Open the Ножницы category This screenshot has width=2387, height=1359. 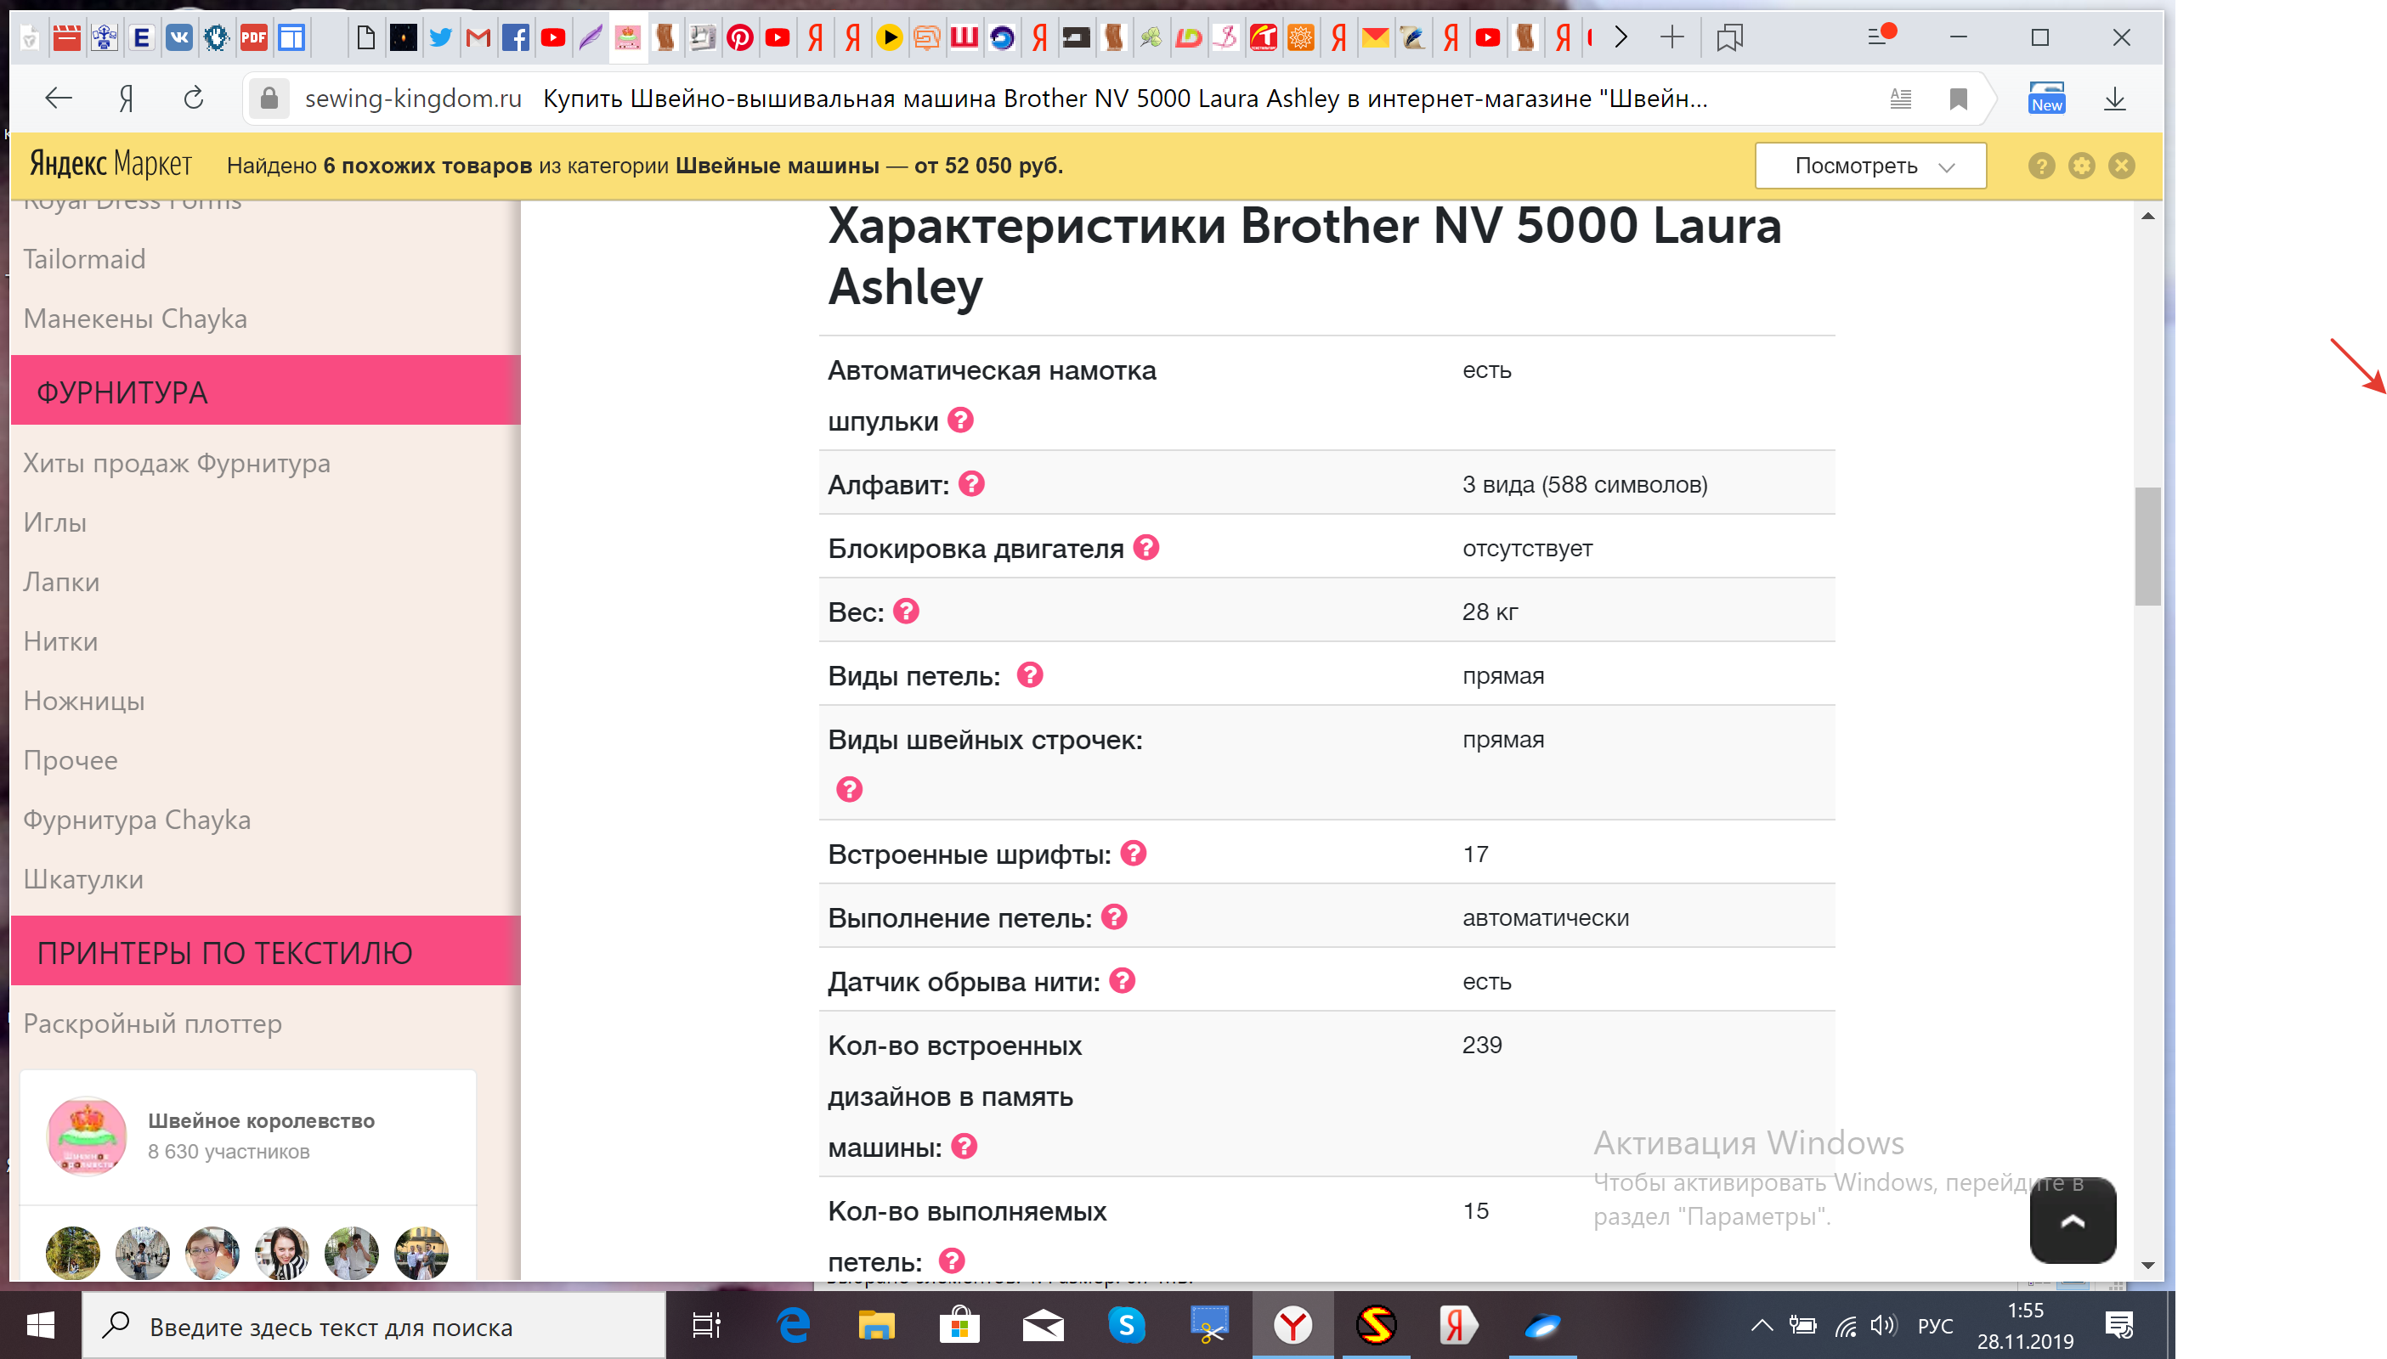84,701
